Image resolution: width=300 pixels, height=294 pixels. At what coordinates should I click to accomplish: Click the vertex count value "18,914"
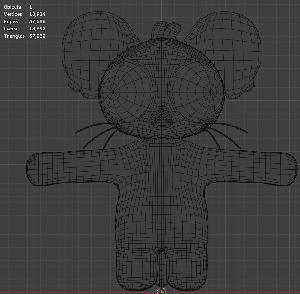click(37, 14)
